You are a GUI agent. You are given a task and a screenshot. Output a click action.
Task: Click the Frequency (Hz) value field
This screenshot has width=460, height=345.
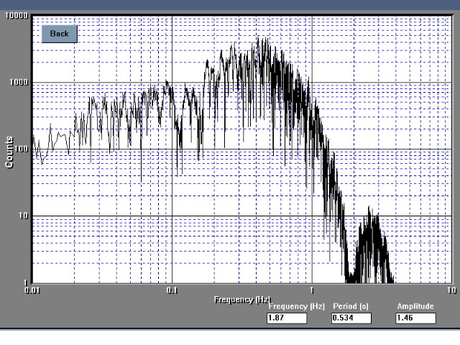click(286, 318)
